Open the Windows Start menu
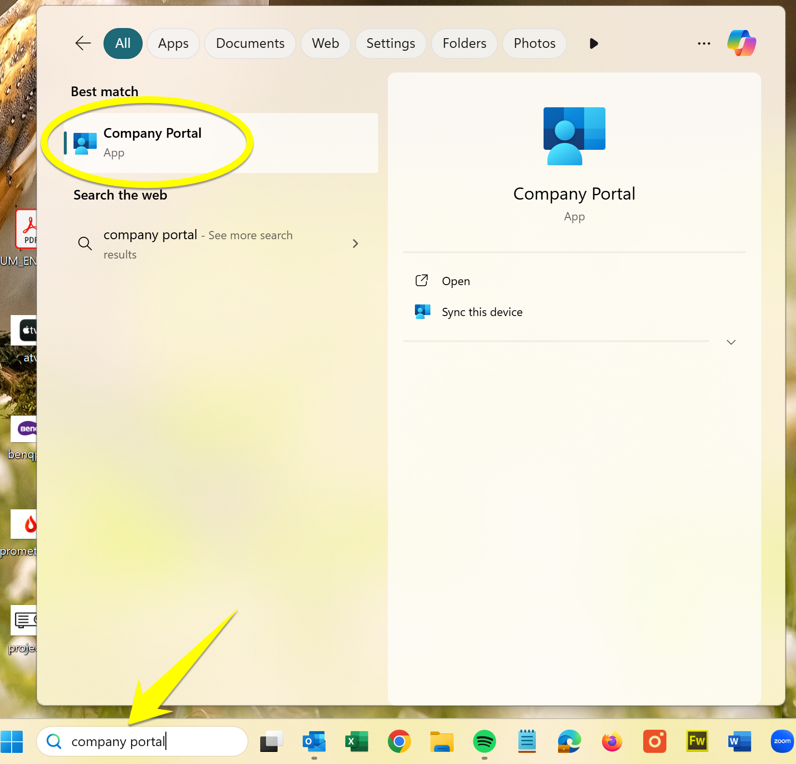796x764 pixels. [12, 741]
